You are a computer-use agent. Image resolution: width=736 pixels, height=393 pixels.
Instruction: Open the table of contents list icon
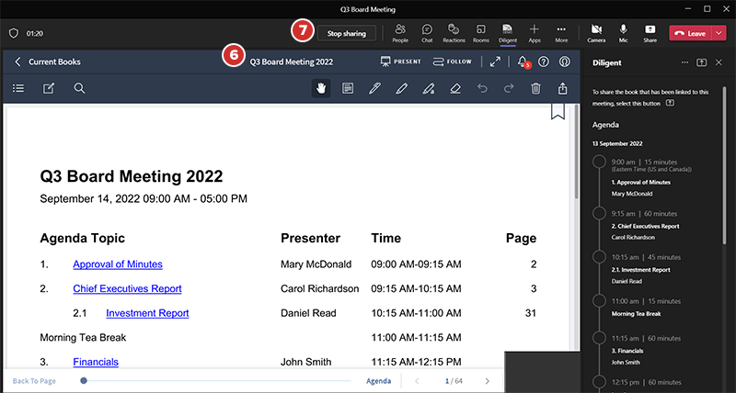click(18, 88)
